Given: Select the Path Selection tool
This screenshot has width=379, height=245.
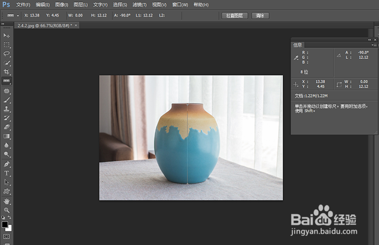Looking at the screenshot, I should (6, 182).
